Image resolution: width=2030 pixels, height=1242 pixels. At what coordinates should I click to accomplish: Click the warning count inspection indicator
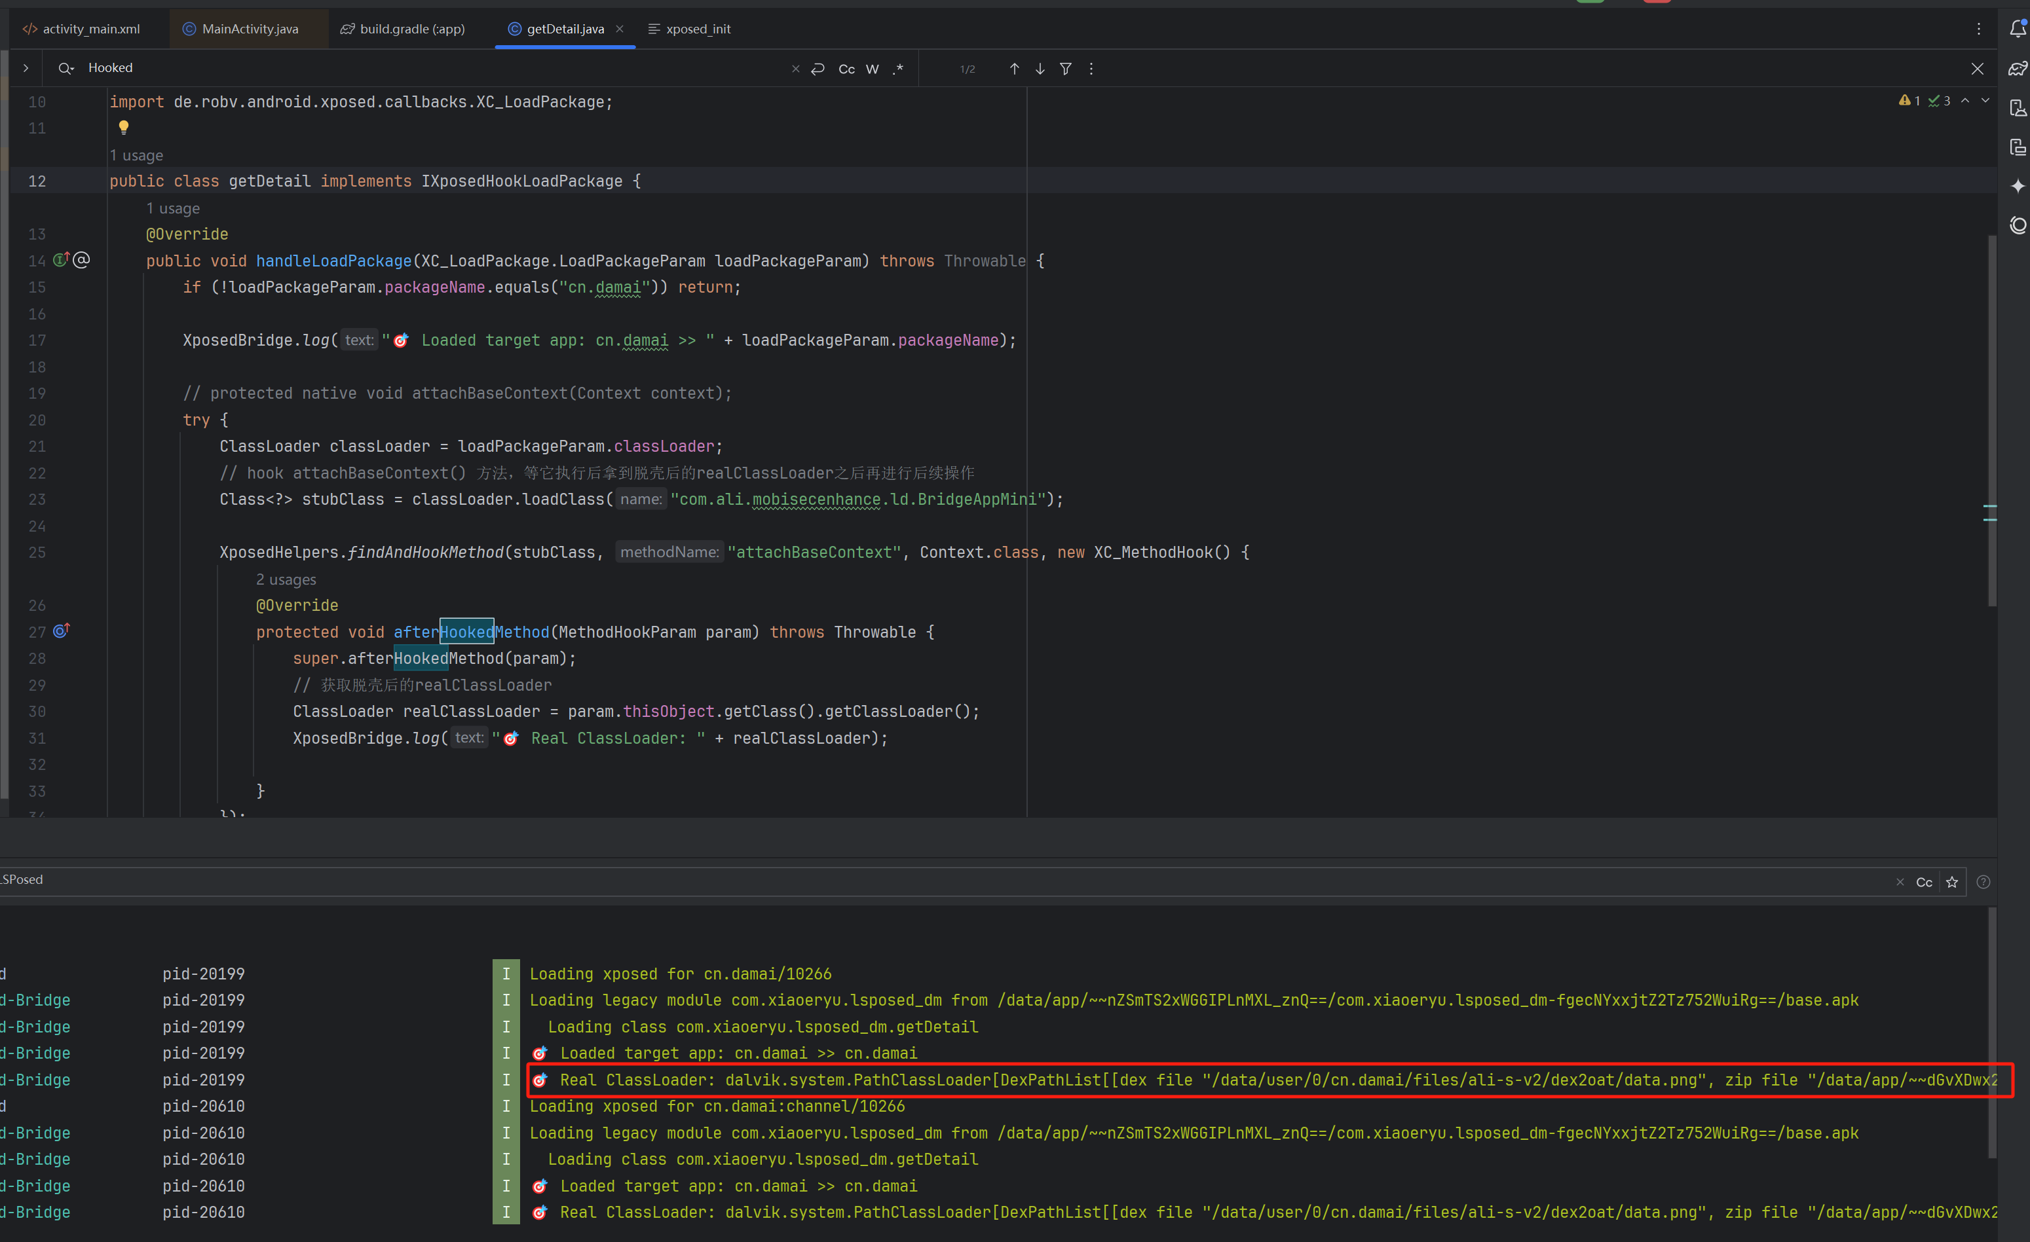[x=1909, y=100]
